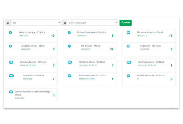Click the Größe XL size label
Image resolution: width=183 pixels, height=124 pixels.
[152, 65]
